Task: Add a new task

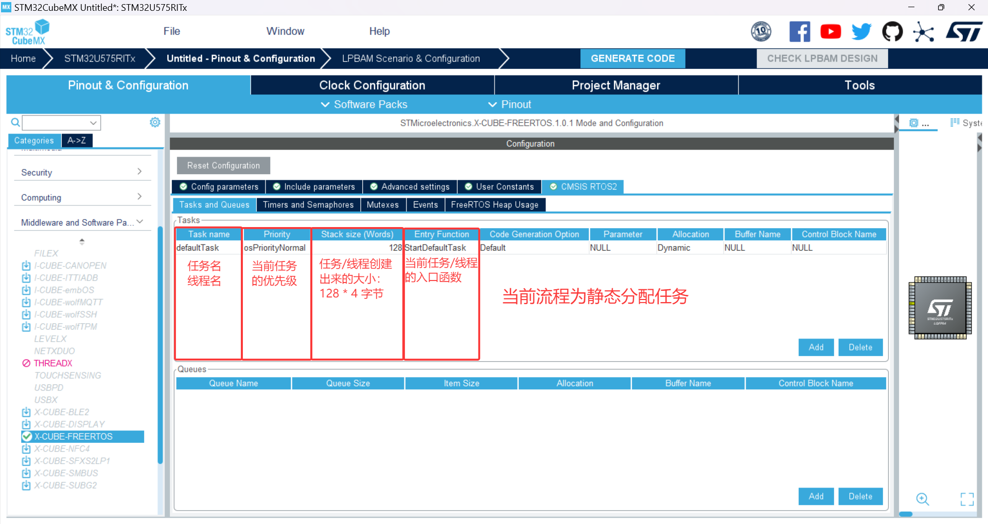Action: click(816, 347)
